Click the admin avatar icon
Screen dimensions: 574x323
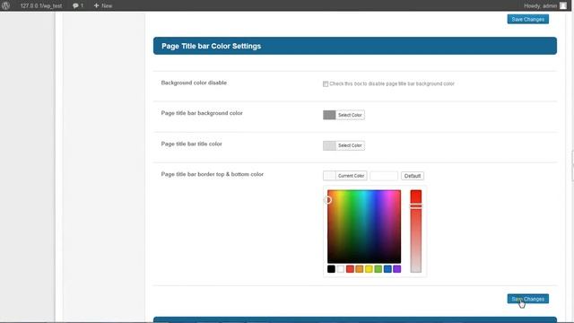[x=563, y=5]
